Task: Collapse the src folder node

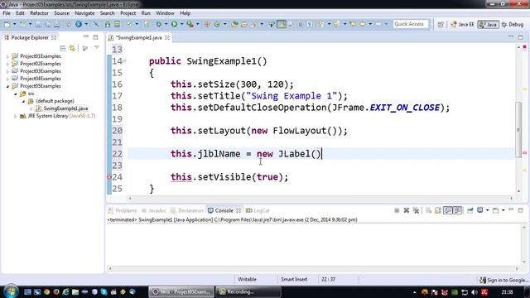Action: (x=16, y=94)
